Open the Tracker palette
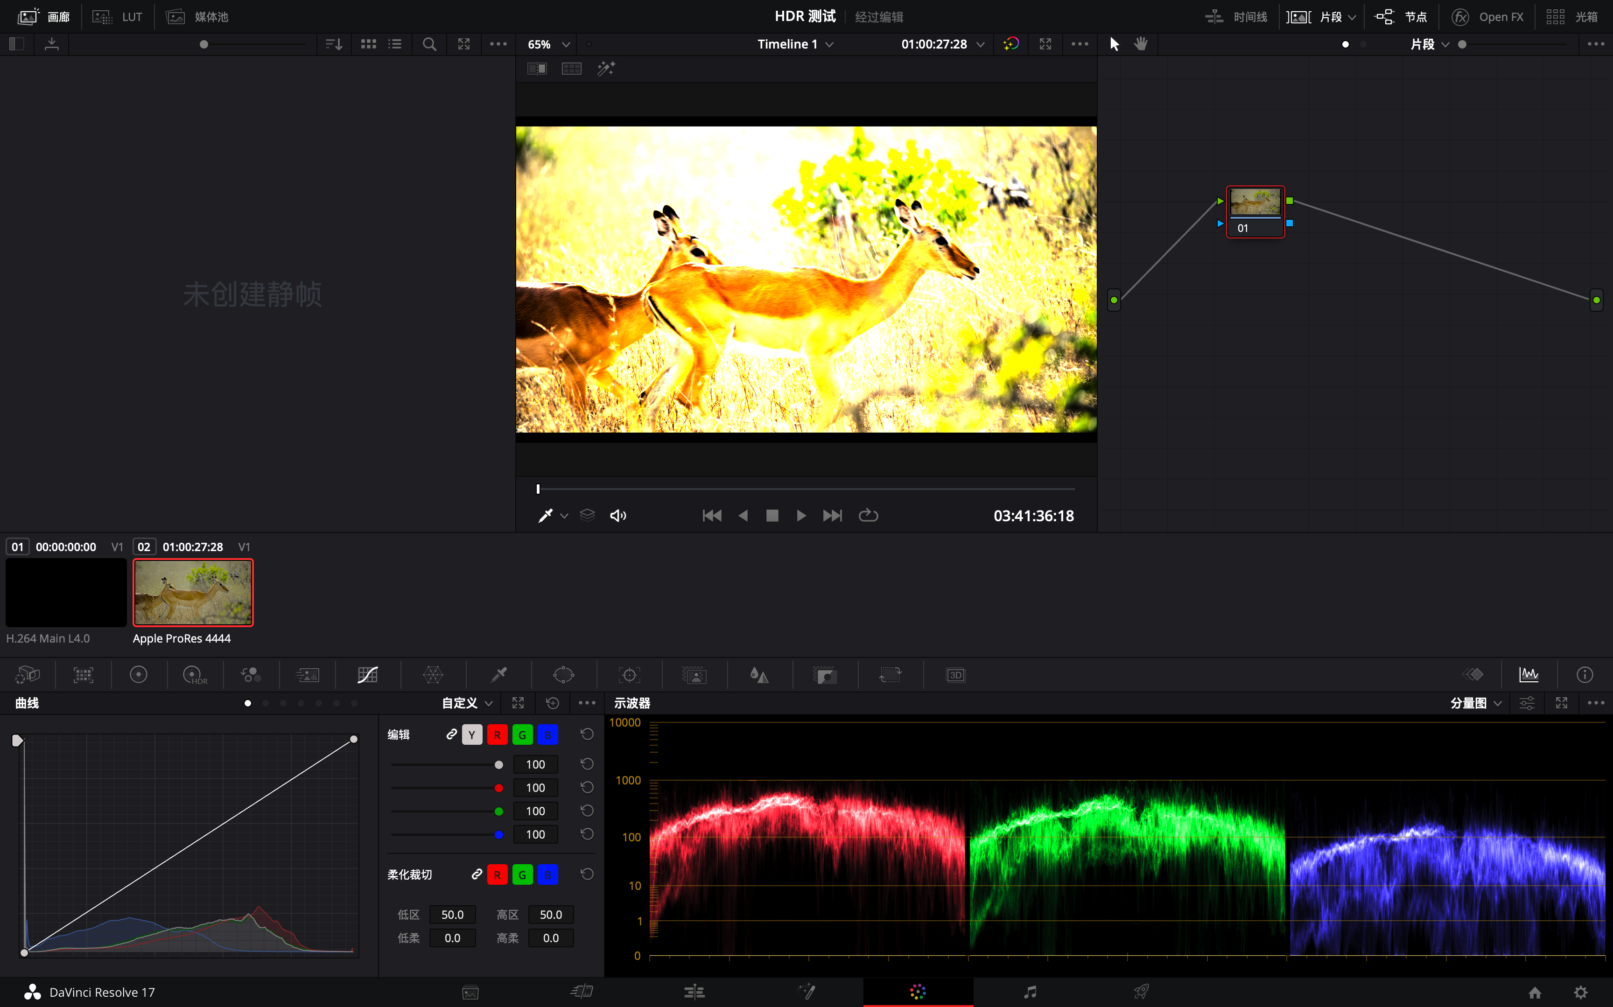Viewport: 1613px width, 1007px height. tap(629, 675)
